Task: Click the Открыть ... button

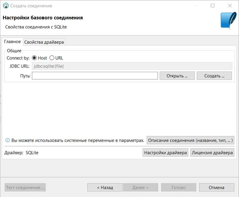Action: tap(177, 76)
